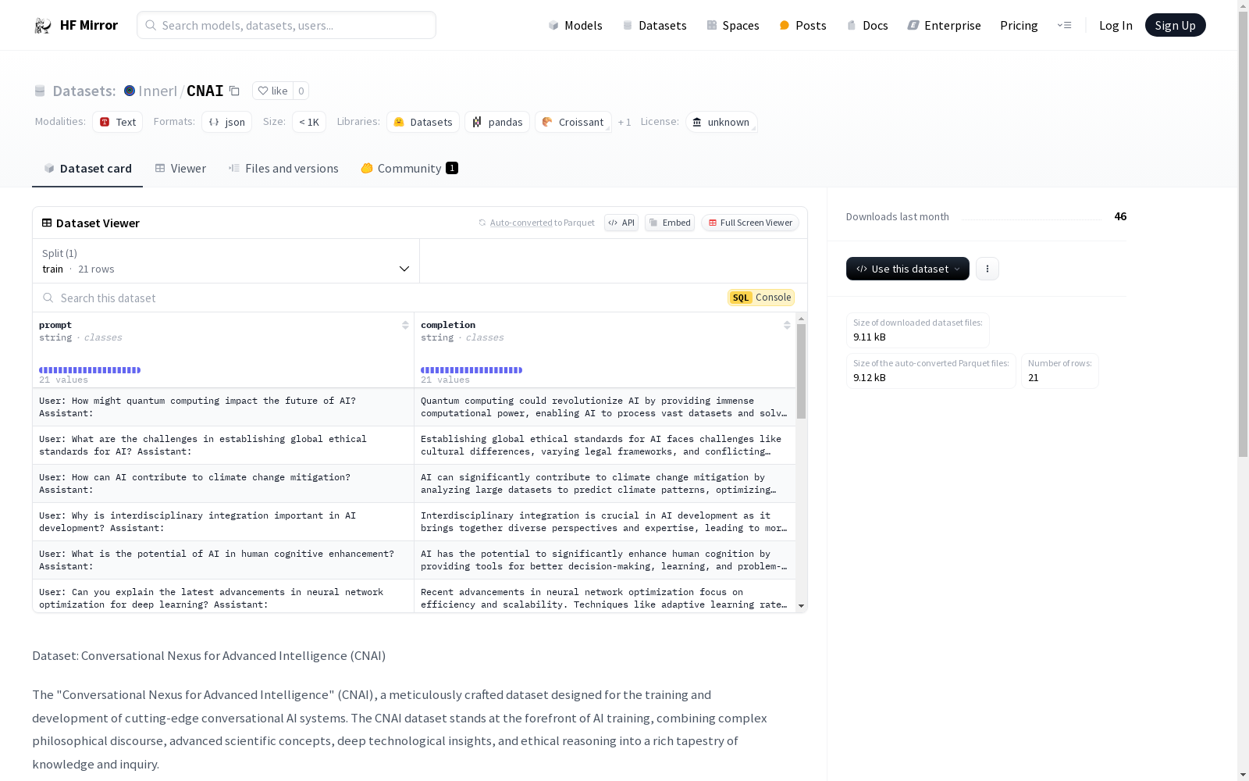This screenshot has width=1249, height=781.
Task: Select the neural network optimization prompt cell
Action: pyautogui.click(x=223, y=596)
